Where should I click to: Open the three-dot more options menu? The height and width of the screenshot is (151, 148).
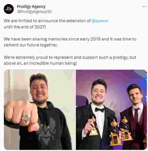[x=145, y=6]
